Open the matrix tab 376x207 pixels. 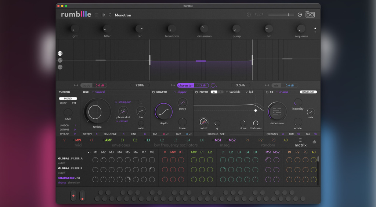click(x=300, y=143)
